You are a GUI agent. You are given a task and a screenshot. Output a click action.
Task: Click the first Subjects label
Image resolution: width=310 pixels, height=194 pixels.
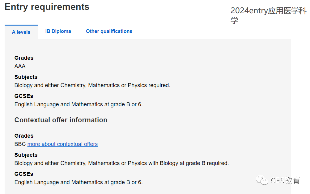click(x=26, y=77)
